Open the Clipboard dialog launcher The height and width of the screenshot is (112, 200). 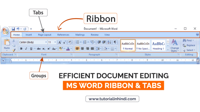15,54
